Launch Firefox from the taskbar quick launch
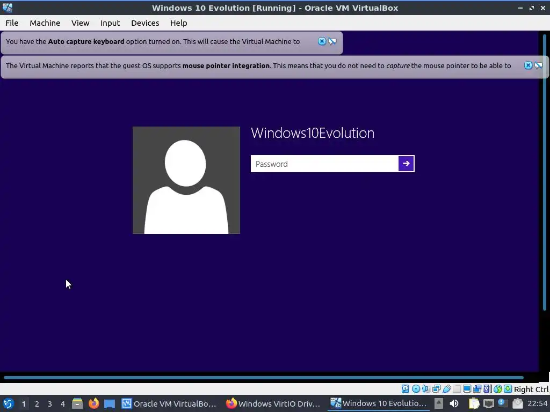The height and width of the screenshot is (412, 550). coord(93,403)
